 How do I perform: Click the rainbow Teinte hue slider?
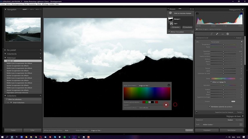coord(223,79)
